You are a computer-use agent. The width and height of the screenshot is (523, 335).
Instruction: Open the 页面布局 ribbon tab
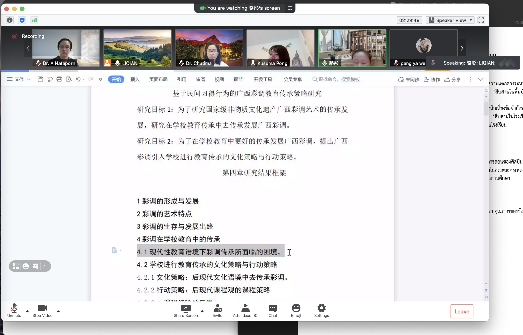click(x=158, y=79)
